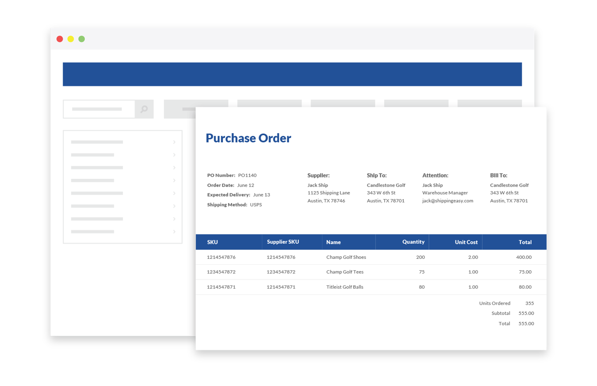Click the Titleist Golf Balls item name

pos(345,287)
